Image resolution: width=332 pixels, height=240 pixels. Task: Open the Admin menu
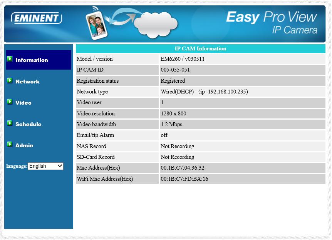24,145
